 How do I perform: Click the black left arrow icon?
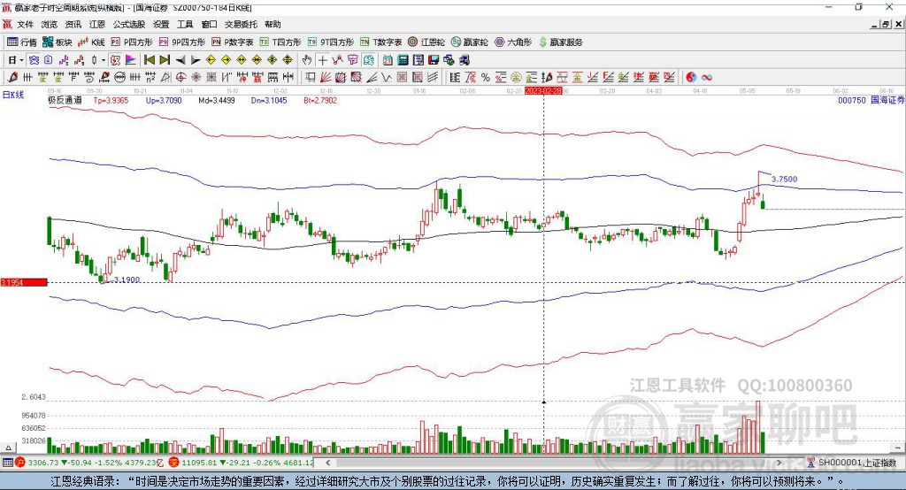180,60
